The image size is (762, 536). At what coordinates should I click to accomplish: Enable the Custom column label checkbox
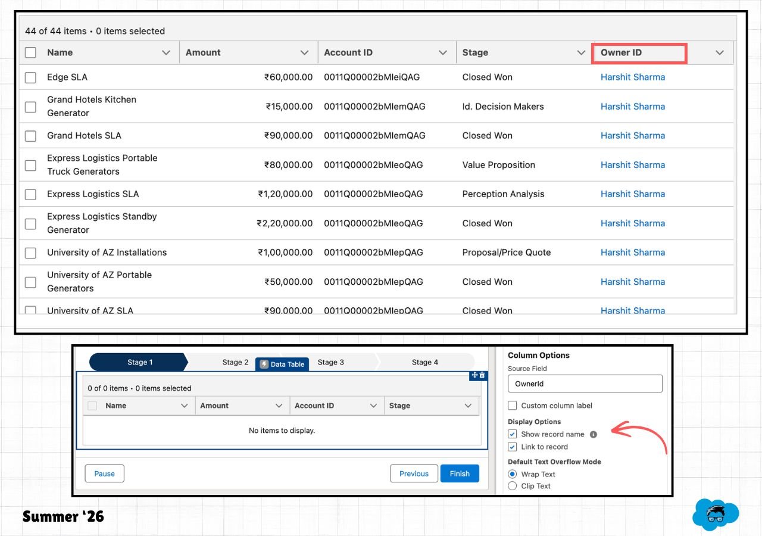(512, 406)
